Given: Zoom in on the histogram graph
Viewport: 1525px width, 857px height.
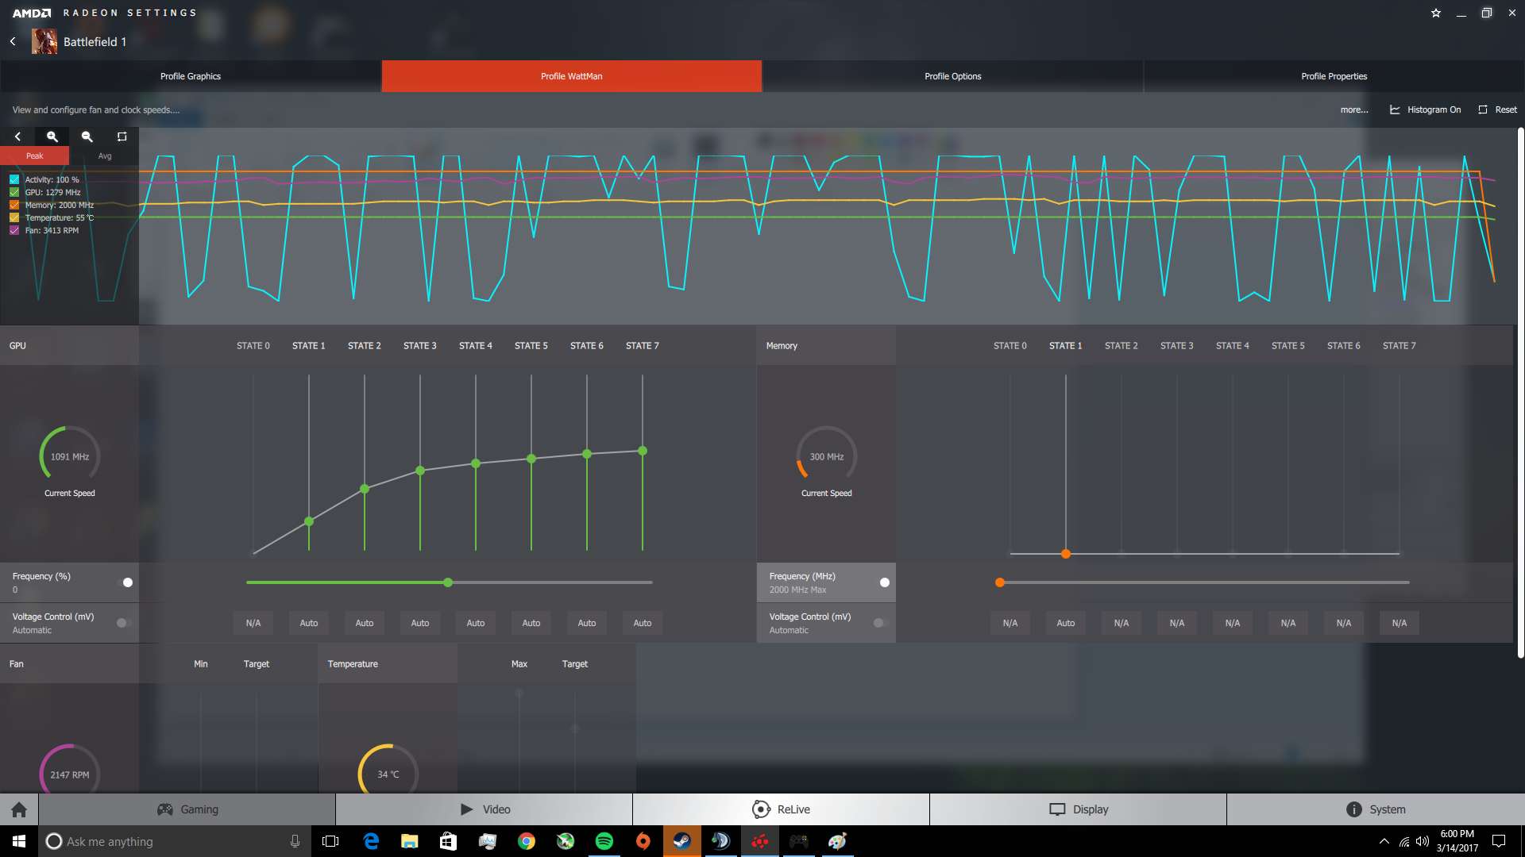Looking at the screenshot, I should point(52,136).
